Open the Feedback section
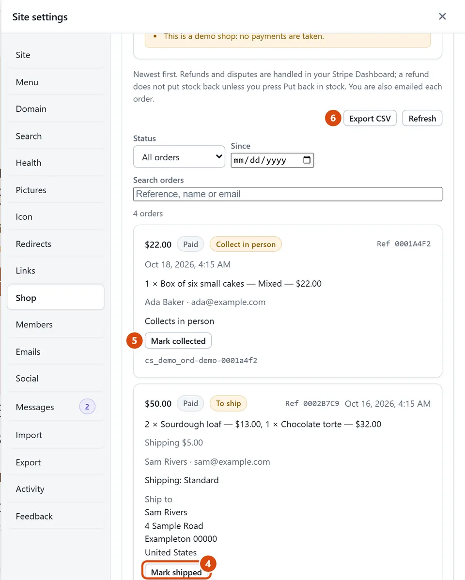This screenshot has height=580, width=465. (56, 517)
